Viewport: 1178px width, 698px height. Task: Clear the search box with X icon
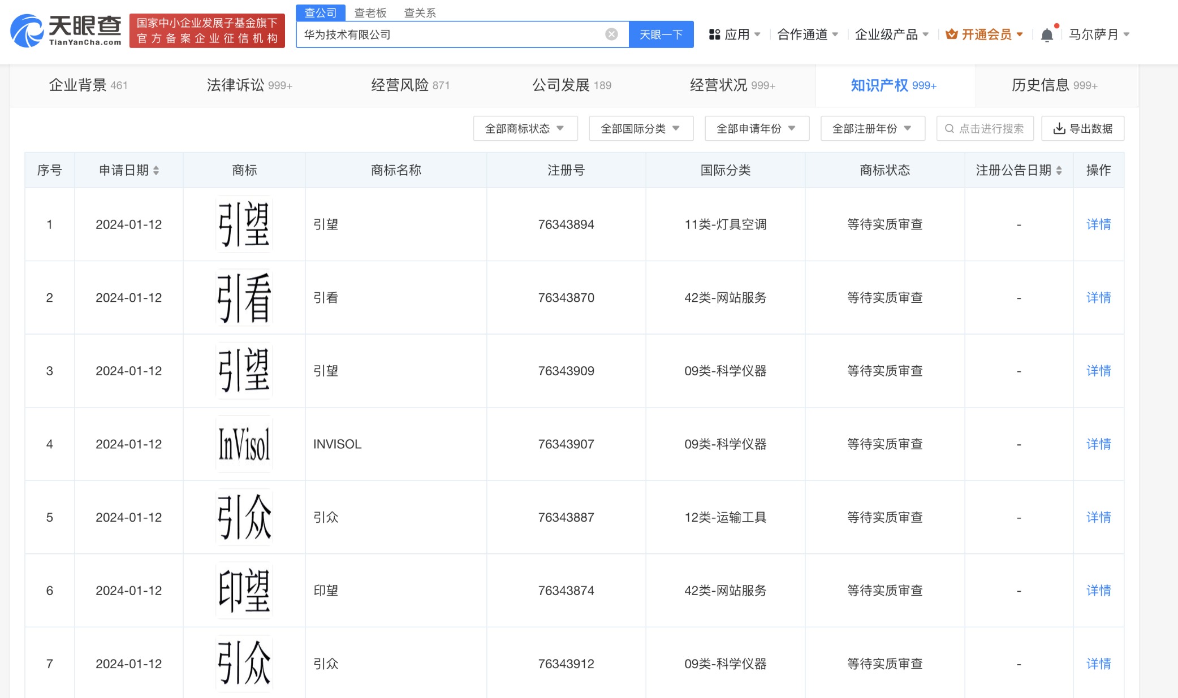(x=611, y=34)
